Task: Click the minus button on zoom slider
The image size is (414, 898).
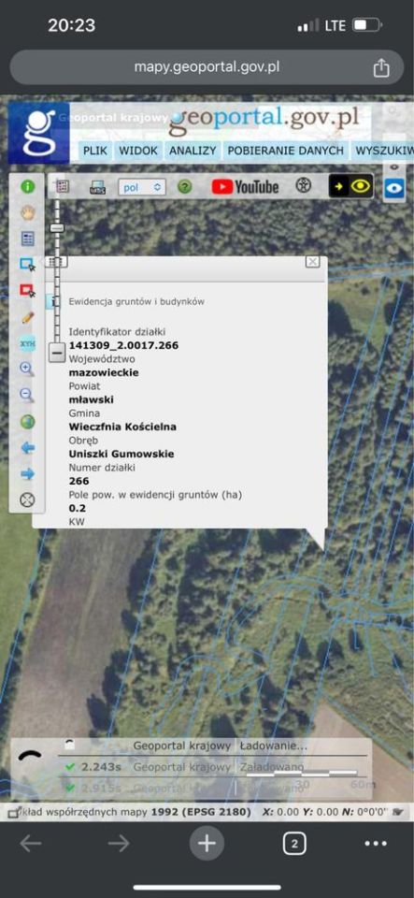Action: [57, 353]
